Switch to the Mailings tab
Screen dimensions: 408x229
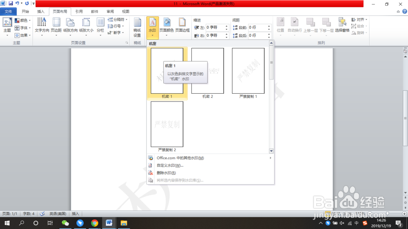[x=95, y=11]
